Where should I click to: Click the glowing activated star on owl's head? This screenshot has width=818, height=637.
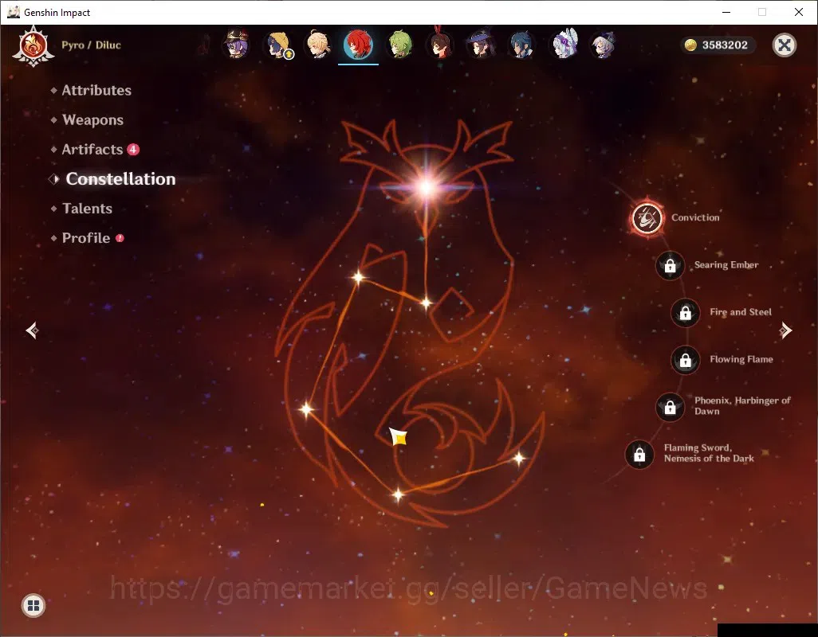click(x=427, y=186)
